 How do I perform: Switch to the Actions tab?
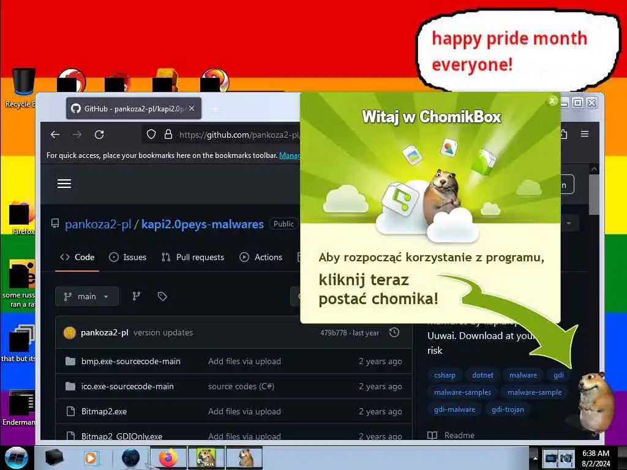click(261, 257)
